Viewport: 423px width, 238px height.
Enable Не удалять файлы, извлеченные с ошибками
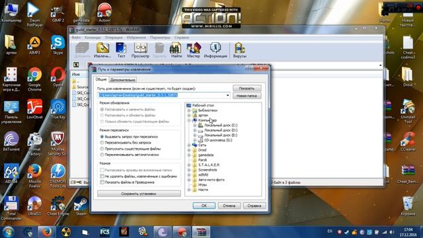pyautogui.click(x=102, y=177)
